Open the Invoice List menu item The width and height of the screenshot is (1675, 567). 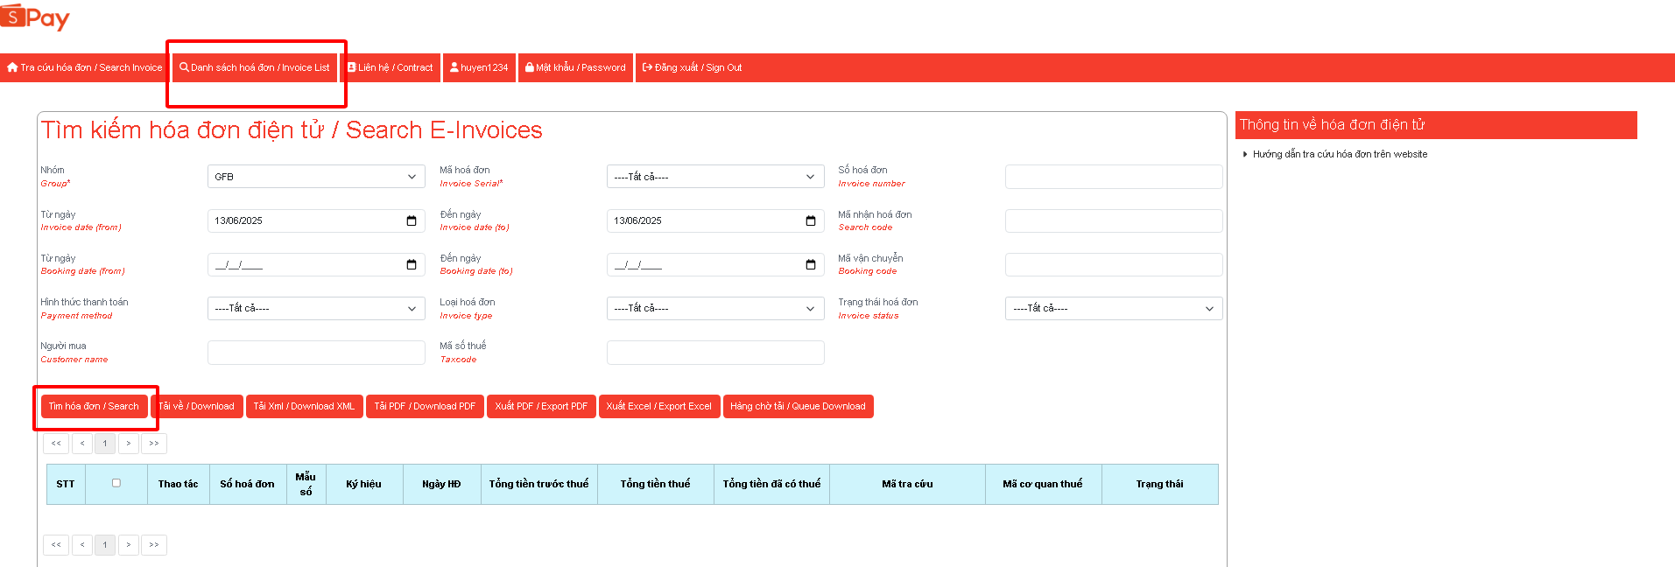pos(255,67)
